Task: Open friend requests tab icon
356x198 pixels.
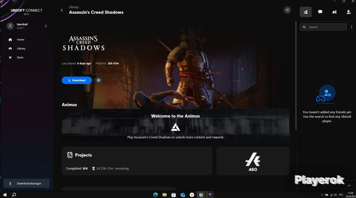Action: pos(349,12)
